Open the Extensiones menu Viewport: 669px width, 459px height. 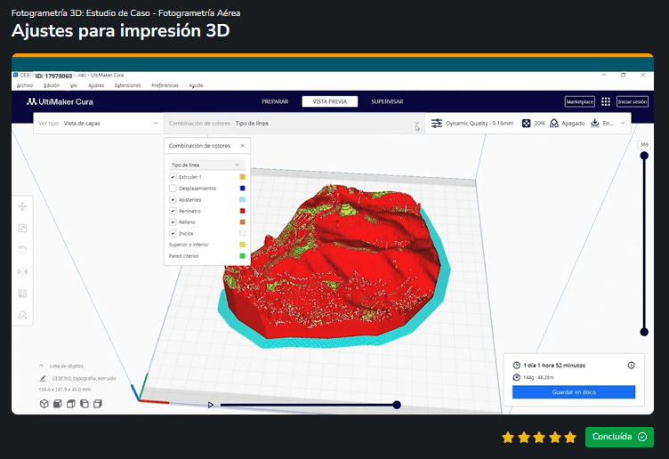click(x=127, y=85)
